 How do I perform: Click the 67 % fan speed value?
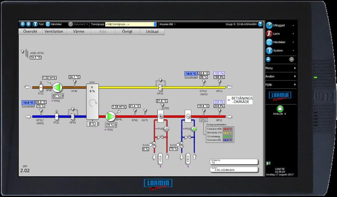(57, 96)
